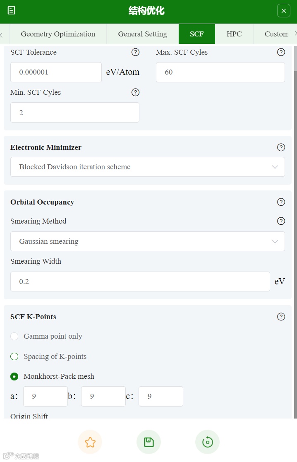Show help for Smearing Method
This screenshot has width=297, height=462.
pos(281,221)
